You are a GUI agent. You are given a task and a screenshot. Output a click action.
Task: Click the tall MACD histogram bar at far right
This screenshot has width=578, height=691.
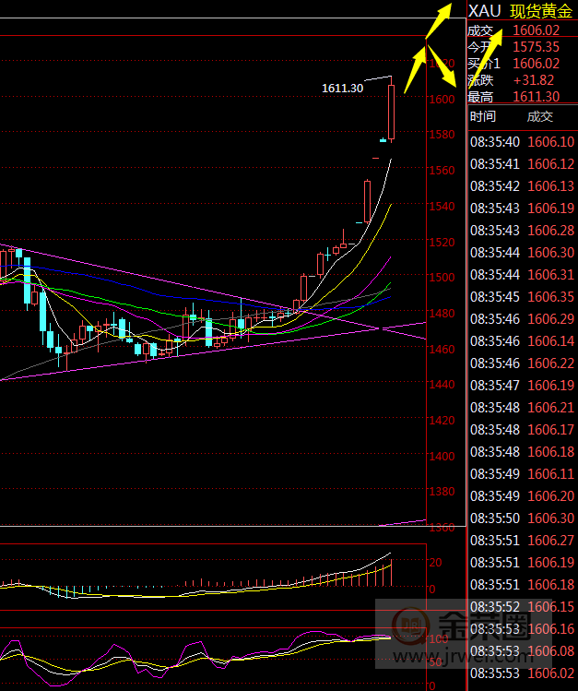(x=391, y=571)
